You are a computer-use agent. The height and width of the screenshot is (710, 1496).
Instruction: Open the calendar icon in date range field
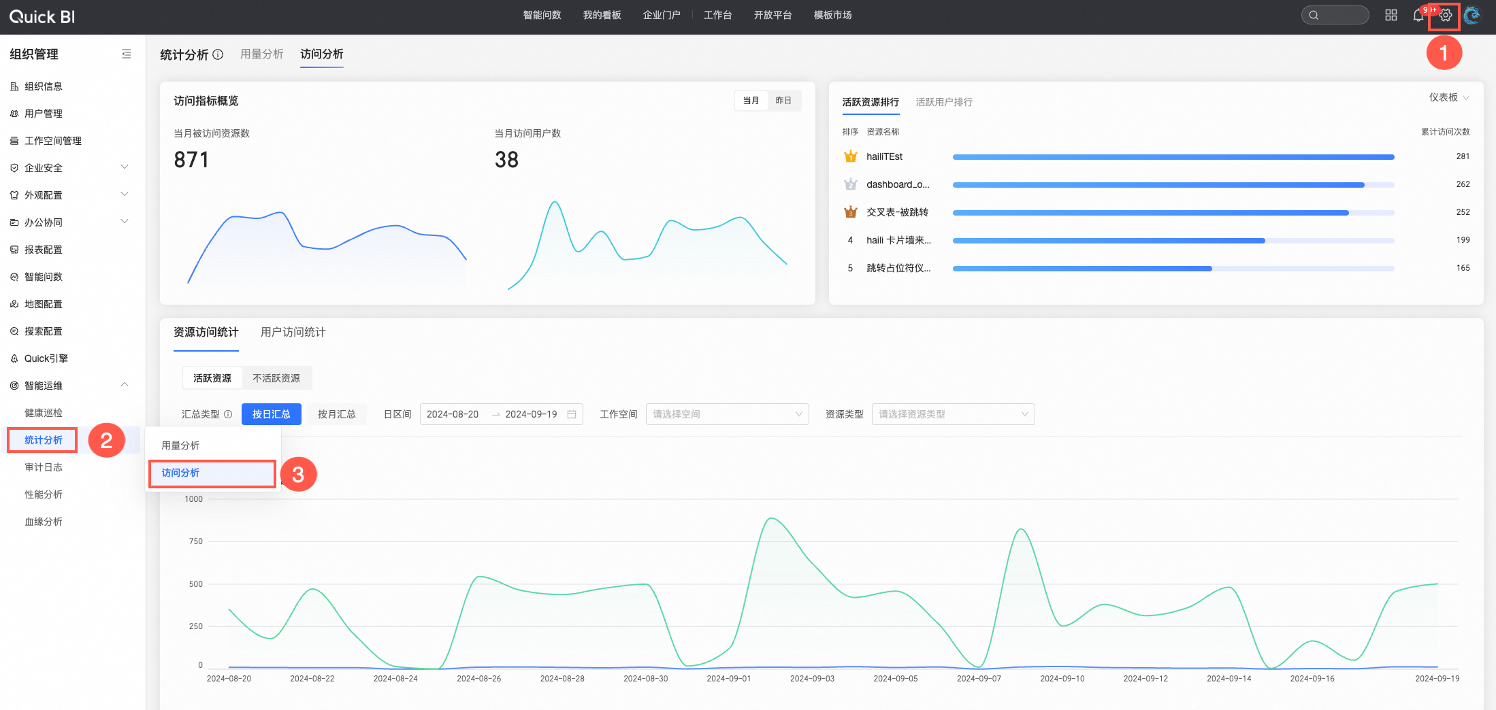pos(572,414)
